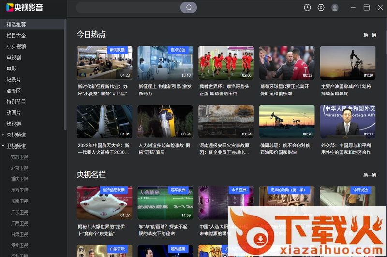Screen dimensions: 387x257
Task: Open the 冠军欧洲 program thumbnail
Action: pos(165,203)
